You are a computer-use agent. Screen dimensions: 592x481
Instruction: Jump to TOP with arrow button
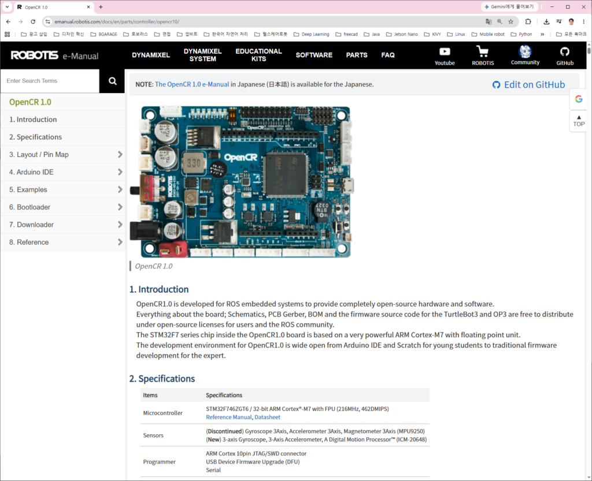click(579, 121)
